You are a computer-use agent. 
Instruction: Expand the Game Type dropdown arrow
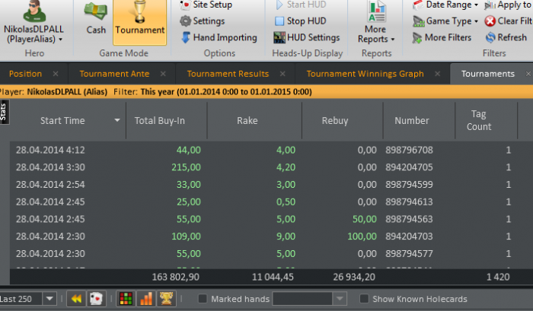click(x=476, y=21)
